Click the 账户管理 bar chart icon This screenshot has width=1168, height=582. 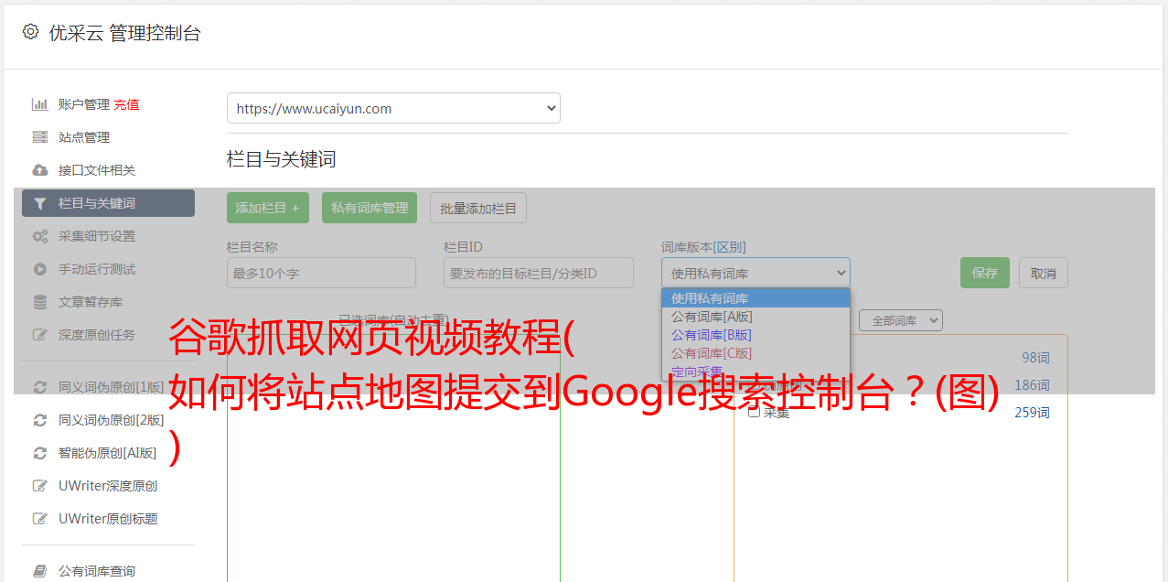click(x=40, y=104)
